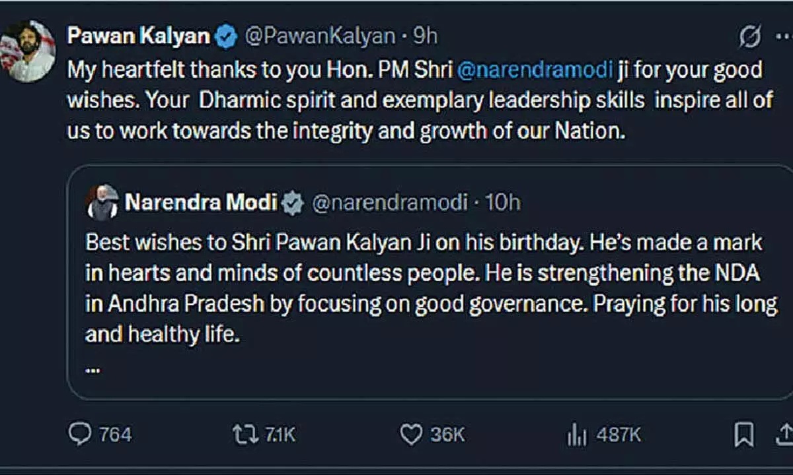Click the @PawanKalyan handle
Screen dimensions: 793x475
(320, 36)
